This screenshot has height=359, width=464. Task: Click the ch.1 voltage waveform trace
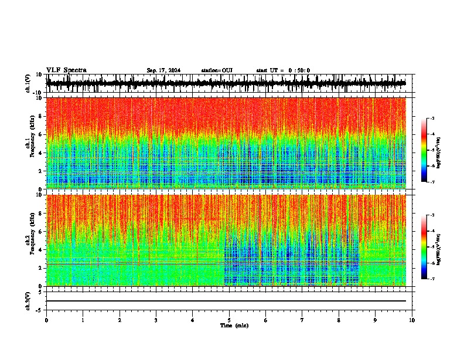[x=226, y=83]
